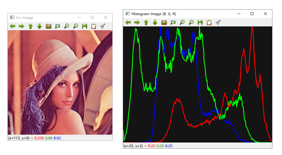Screen dimensions: 282x155
Task: Minimize the Histogram Image window
Action: point(239,14)
